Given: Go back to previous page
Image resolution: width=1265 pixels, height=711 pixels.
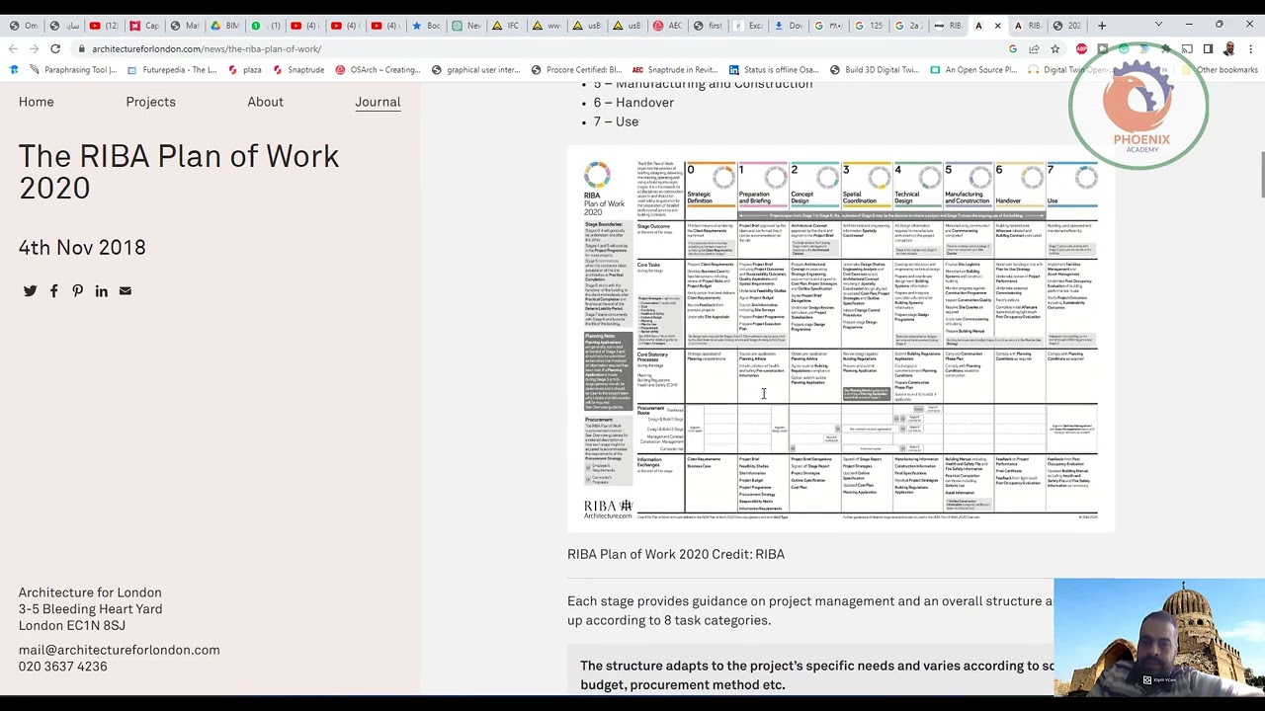Looking at the screenshot, I should [13, 48].
